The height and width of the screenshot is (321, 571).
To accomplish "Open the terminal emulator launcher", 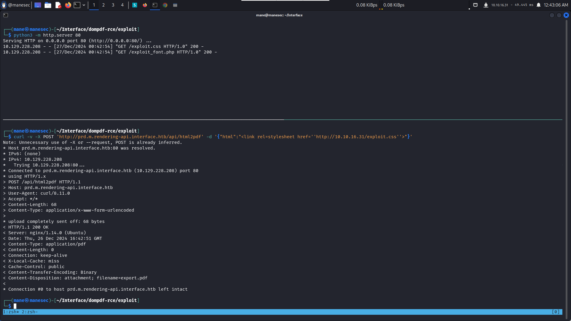I will [x=77, y=5].
